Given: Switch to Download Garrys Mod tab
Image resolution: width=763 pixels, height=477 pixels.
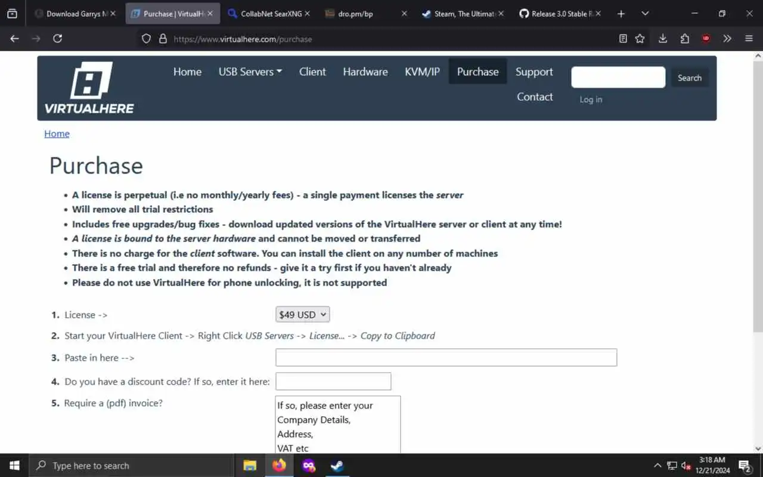Looking at the screenshot, I should [x=75, y=13].
